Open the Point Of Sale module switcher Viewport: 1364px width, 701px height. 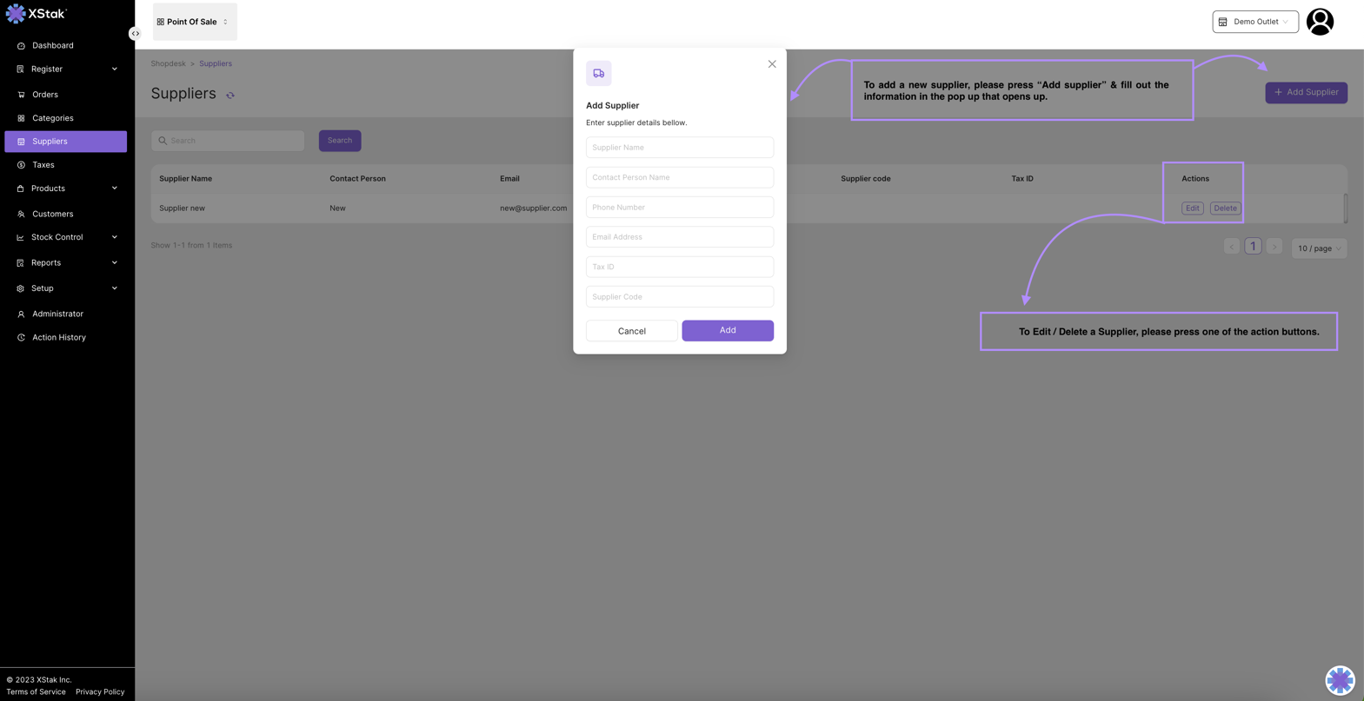(195, 22)
